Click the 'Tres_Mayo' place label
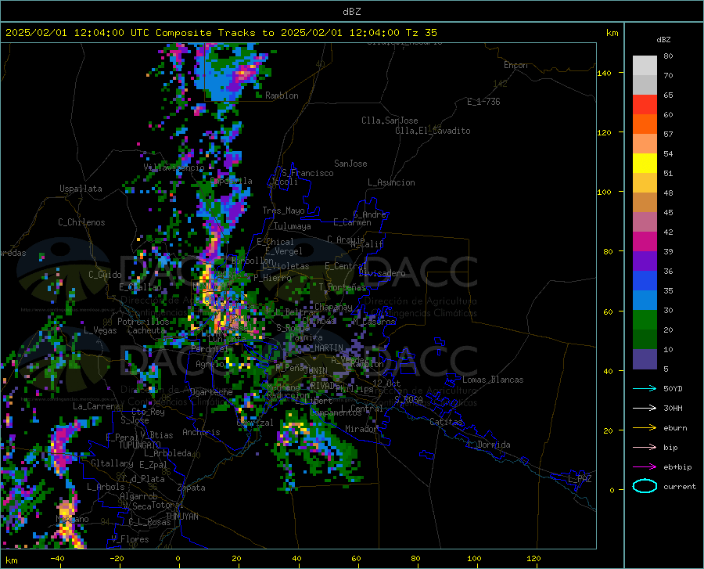 (284, 211)
